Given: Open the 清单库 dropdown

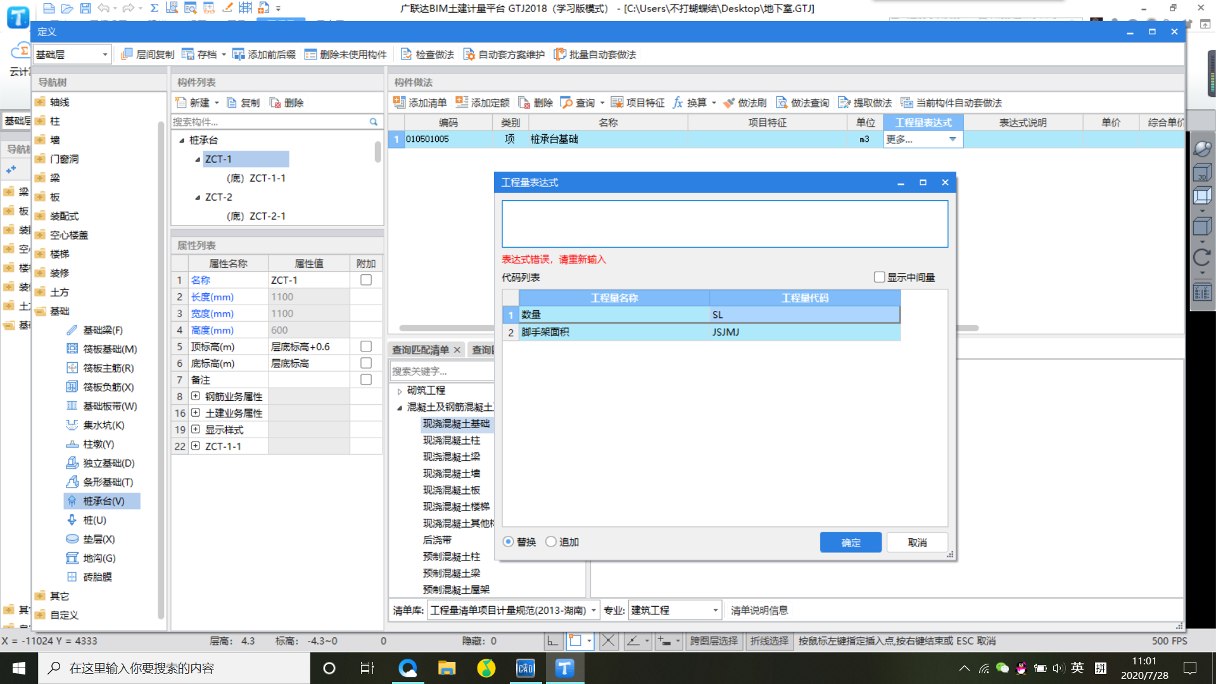Looking at the screenshot, I should coord(593,611).
